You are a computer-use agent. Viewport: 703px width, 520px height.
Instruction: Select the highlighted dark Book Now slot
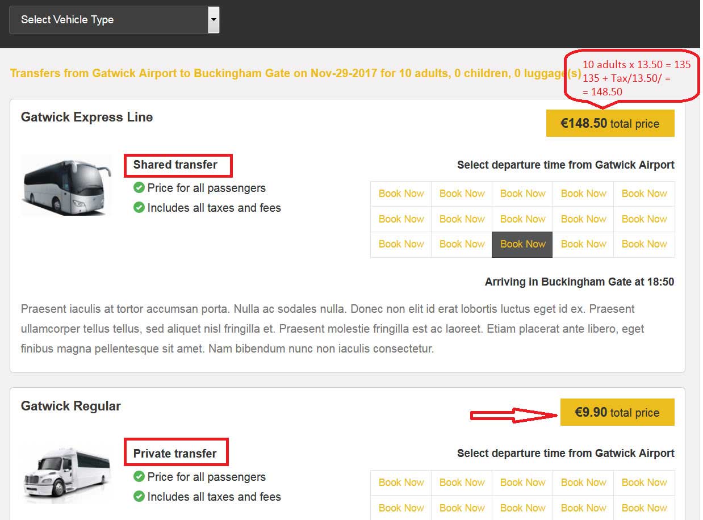tap(522, 244)
